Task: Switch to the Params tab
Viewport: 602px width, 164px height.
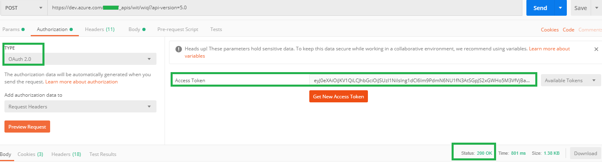Action: coord(11,29)
